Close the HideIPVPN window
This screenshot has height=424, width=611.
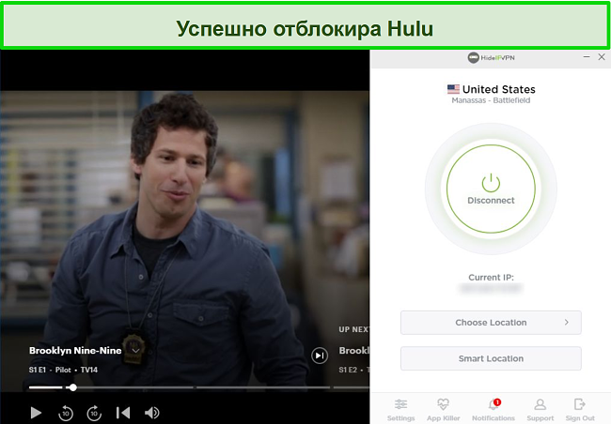(602, 57)
